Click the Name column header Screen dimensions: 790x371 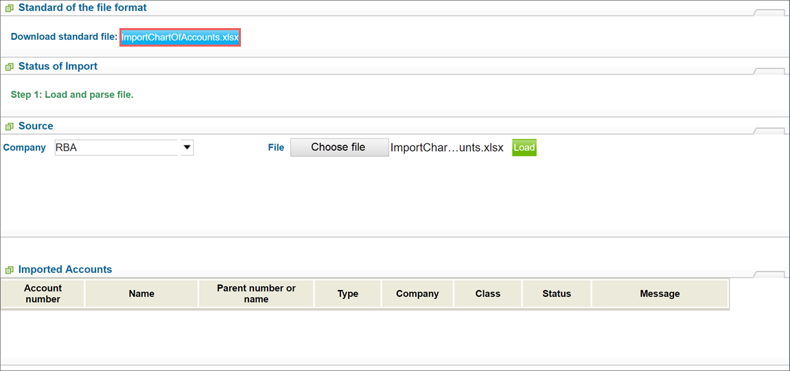[x=141, y=294]
